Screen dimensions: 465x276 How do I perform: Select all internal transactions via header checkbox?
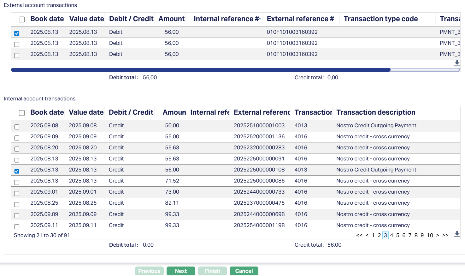pos(22,113)
